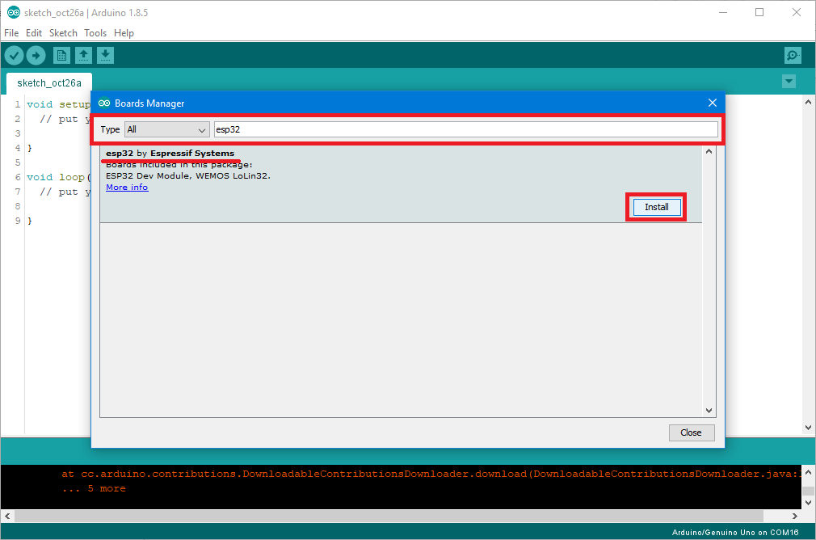Open the Type filter dropdown showing All

(x=166, y=129)
